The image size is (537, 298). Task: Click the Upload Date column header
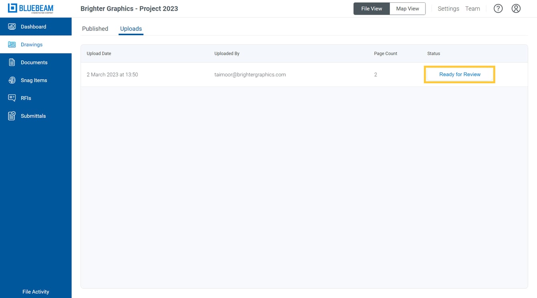99,53
